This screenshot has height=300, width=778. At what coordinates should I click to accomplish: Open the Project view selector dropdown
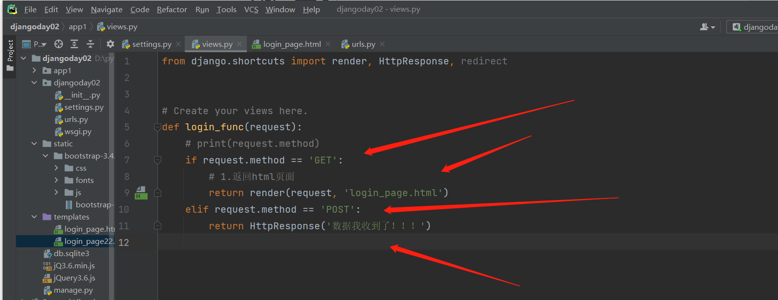(x=34, y=44)
